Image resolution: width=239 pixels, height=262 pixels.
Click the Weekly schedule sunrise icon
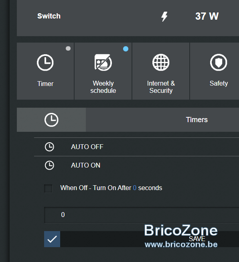click(x=103, y=62)
